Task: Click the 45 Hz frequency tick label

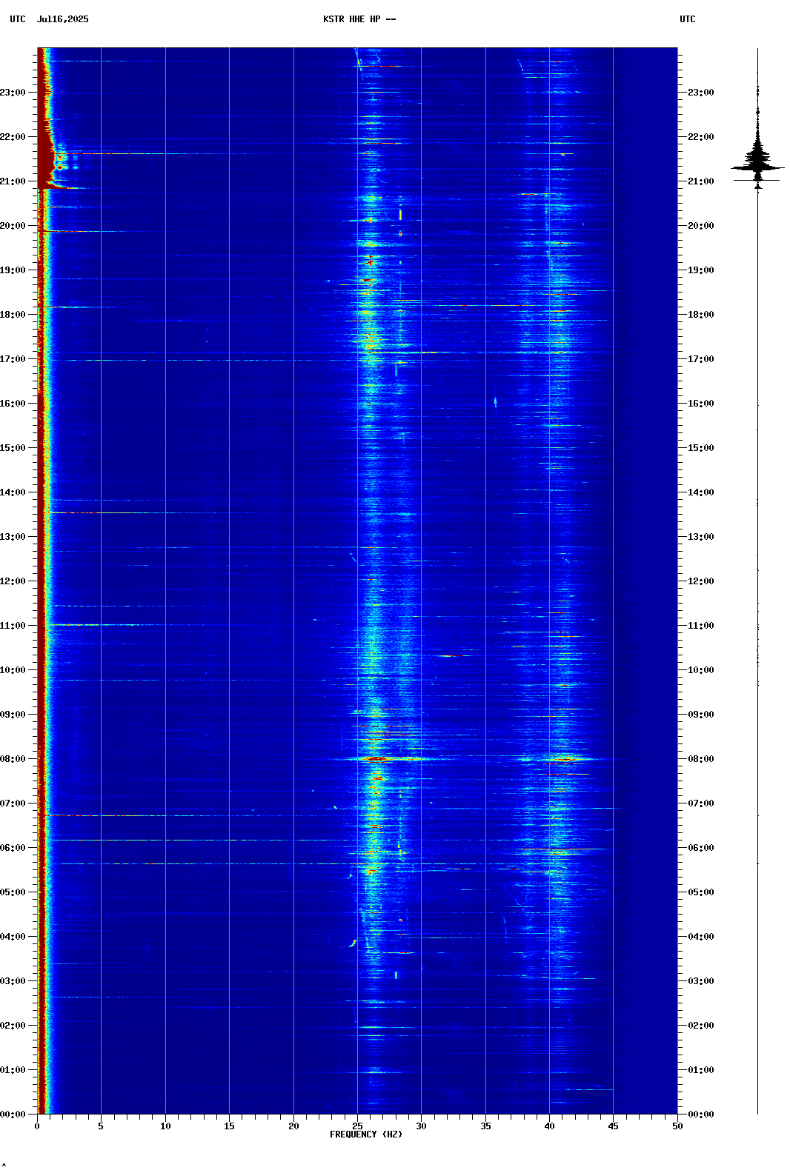Action: point(613,1126)
